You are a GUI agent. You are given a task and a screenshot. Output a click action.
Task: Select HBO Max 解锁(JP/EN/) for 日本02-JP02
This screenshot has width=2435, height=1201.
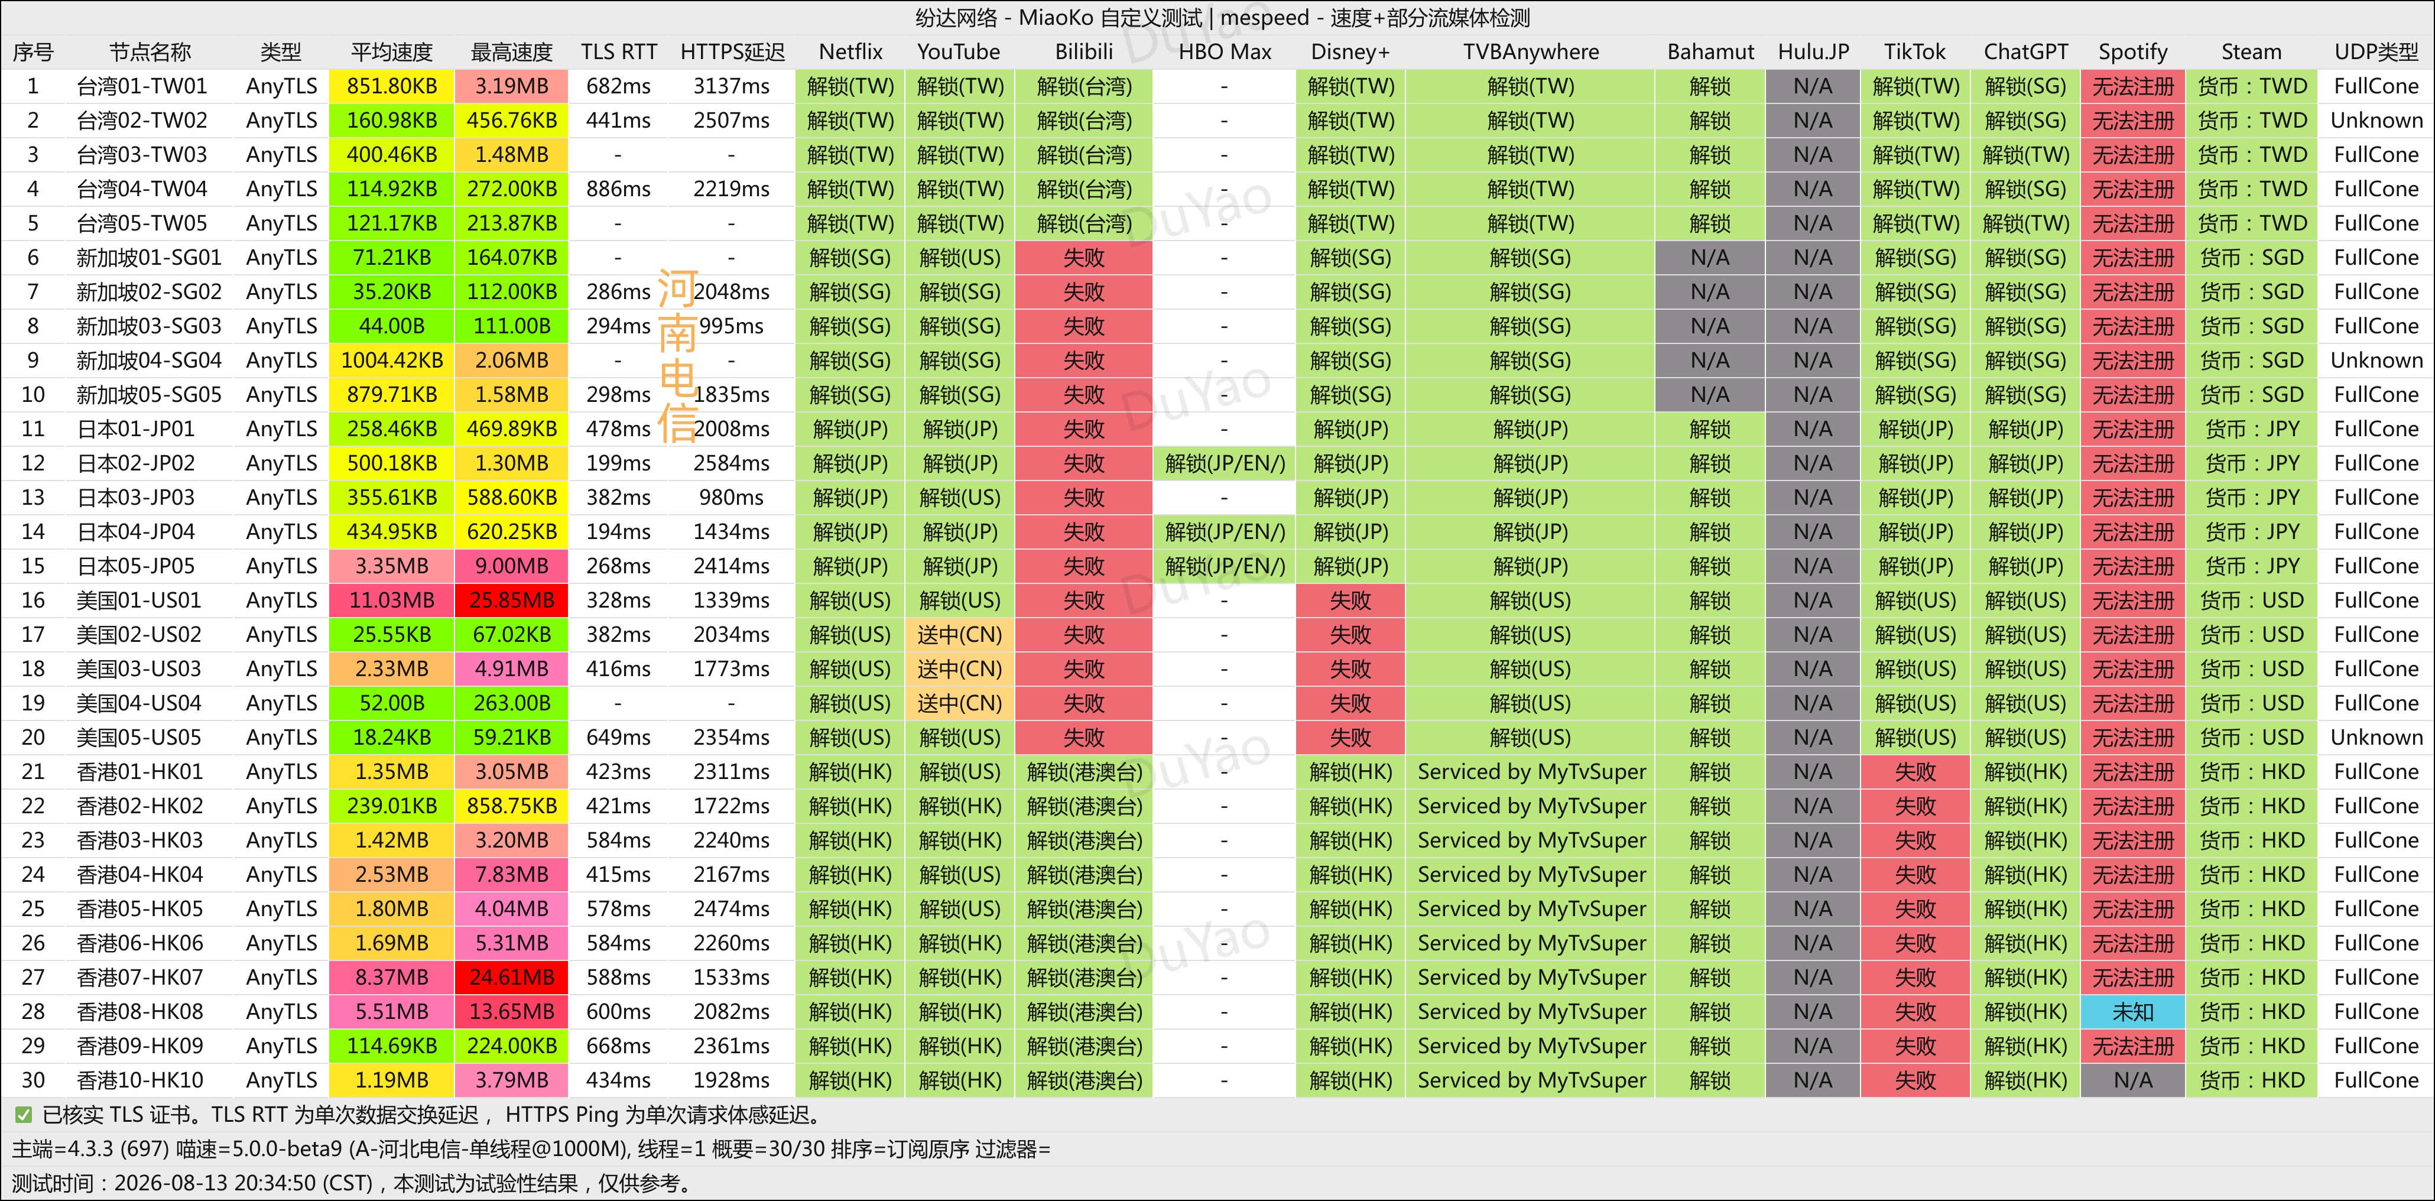pos(1225,463)
